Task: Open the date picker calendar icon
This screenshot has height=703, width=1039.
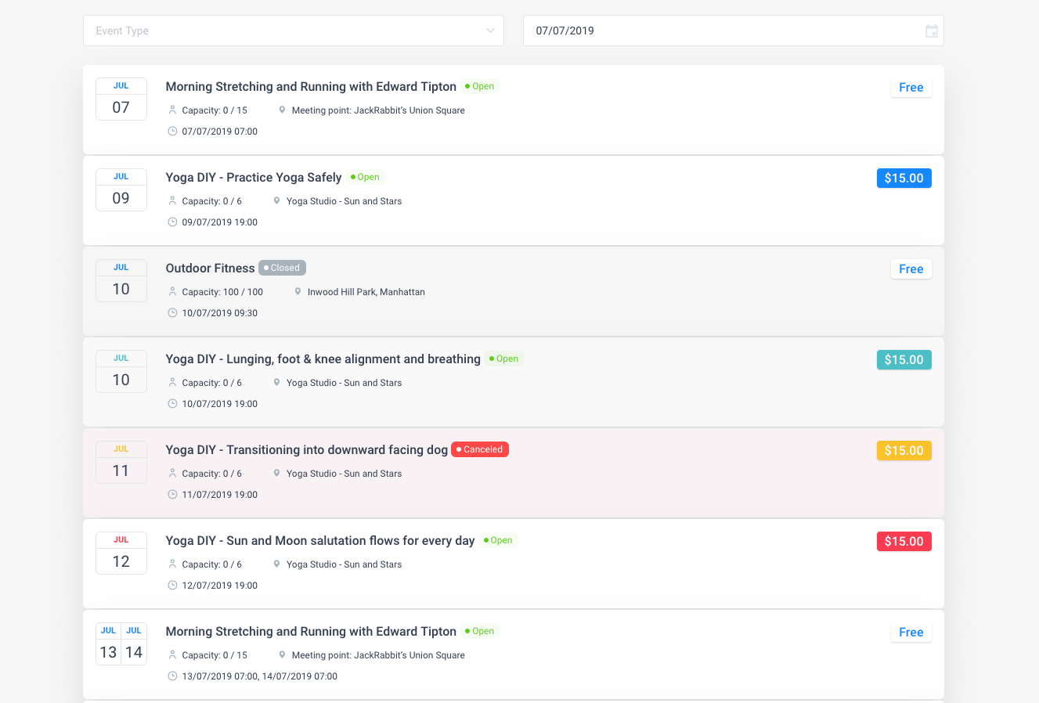Action: click(x=931, y=31)
